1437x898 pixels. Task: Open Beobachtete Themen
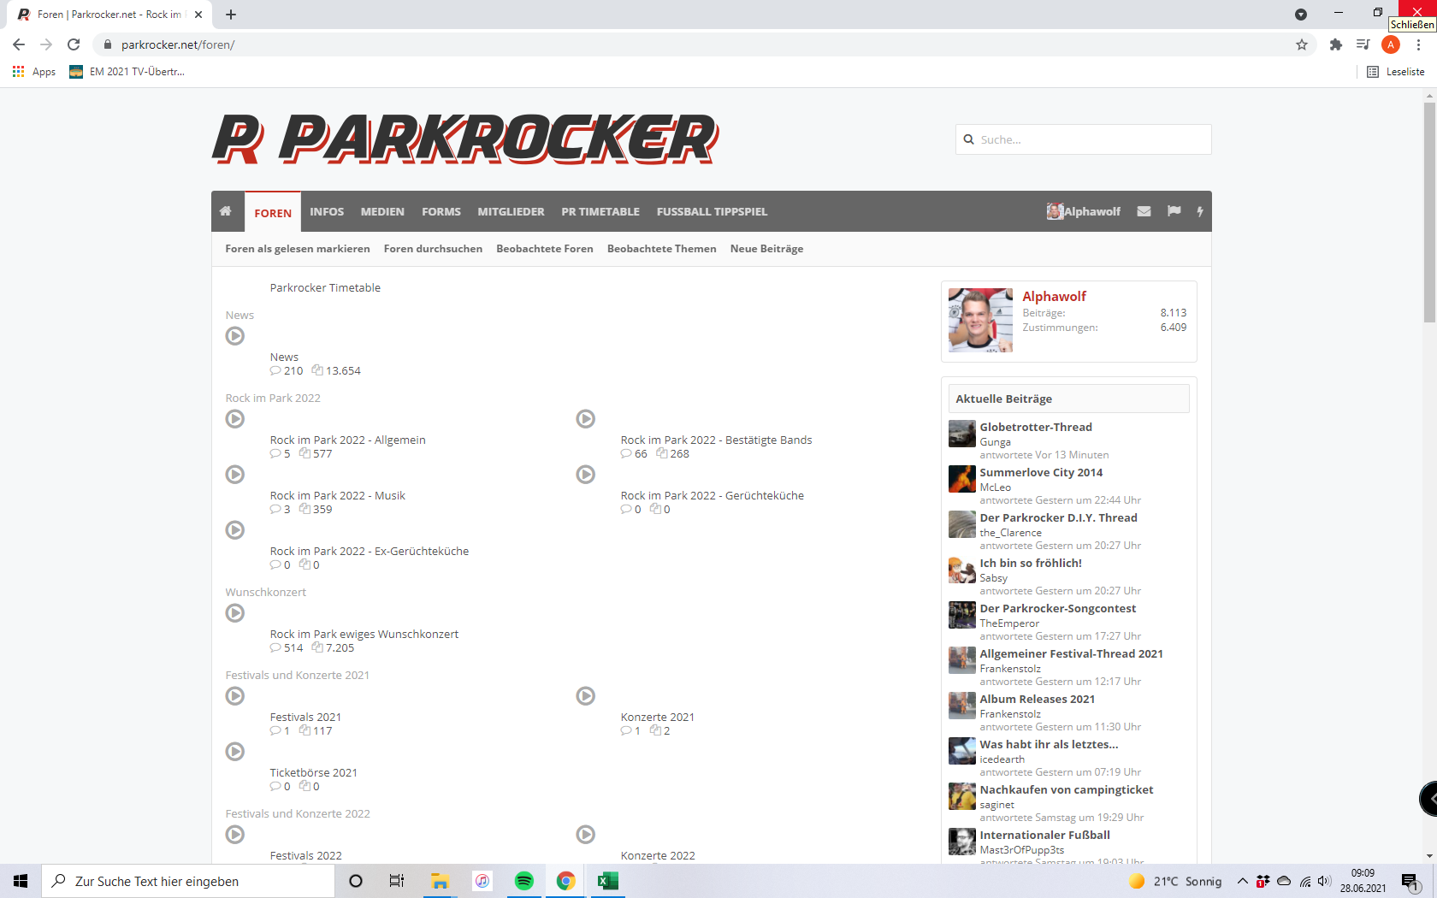(662, 249)
